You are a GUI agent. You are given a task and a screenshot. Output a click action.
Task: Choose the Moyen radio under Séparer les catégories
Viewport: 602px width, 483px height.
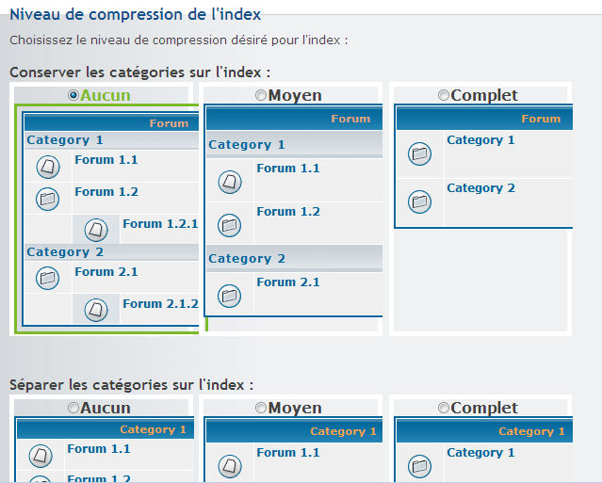tap(261, 408)
